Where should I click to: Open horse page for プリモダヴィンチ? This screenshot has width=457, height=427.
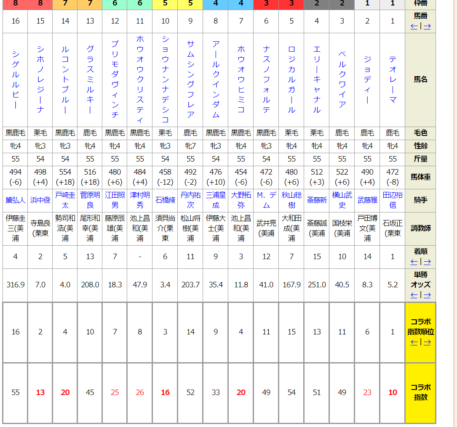[x=115, y=80]
